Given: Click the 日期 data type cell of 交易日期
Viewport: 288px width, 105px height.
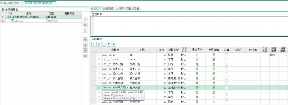Looking at the screenshot, I should [174, 64].
